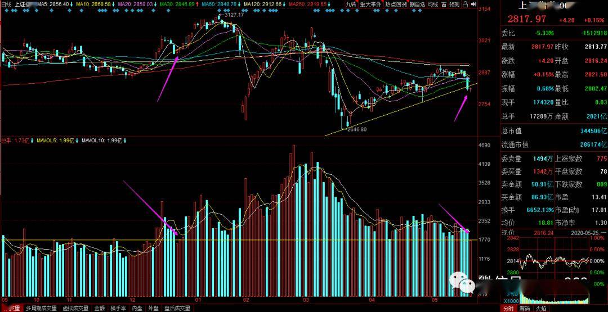
Task: Click the 均线 moving-average toolbar item
Action: 432,4
